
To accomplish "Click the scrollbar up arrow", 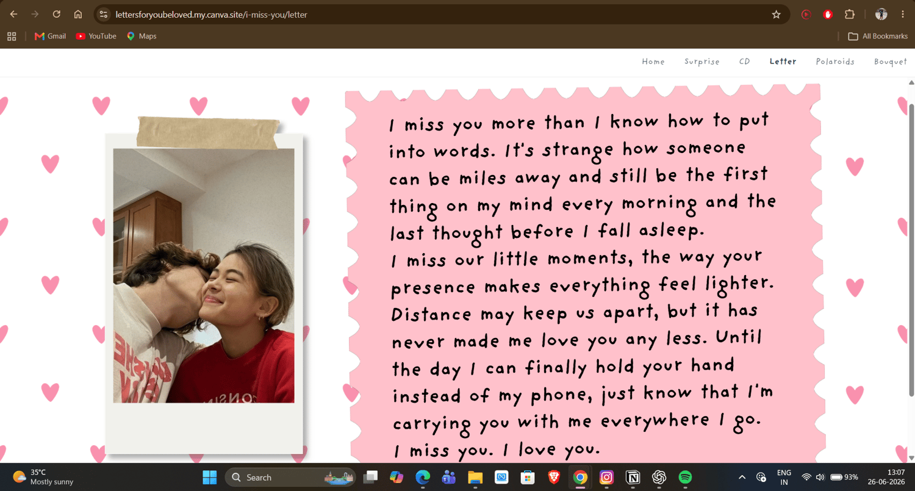I will point(911,82).
